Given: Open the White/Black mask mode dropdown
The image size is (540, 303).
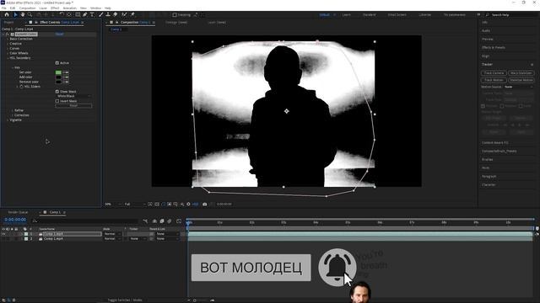Looking at the screenshot, I should 73,96.
